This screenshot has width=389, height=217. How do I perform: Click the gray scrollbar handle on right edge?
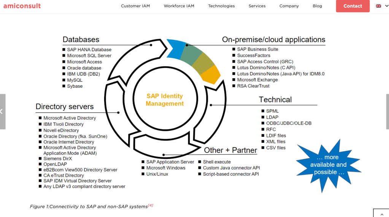coord(387,111)
